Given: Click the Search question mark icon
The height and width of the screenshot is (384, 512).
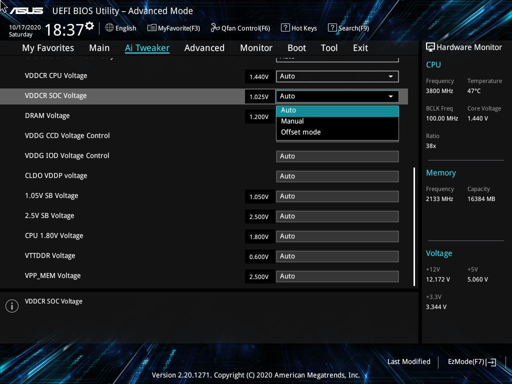Looking at the screenshot, I should click(x=332, y=27).
